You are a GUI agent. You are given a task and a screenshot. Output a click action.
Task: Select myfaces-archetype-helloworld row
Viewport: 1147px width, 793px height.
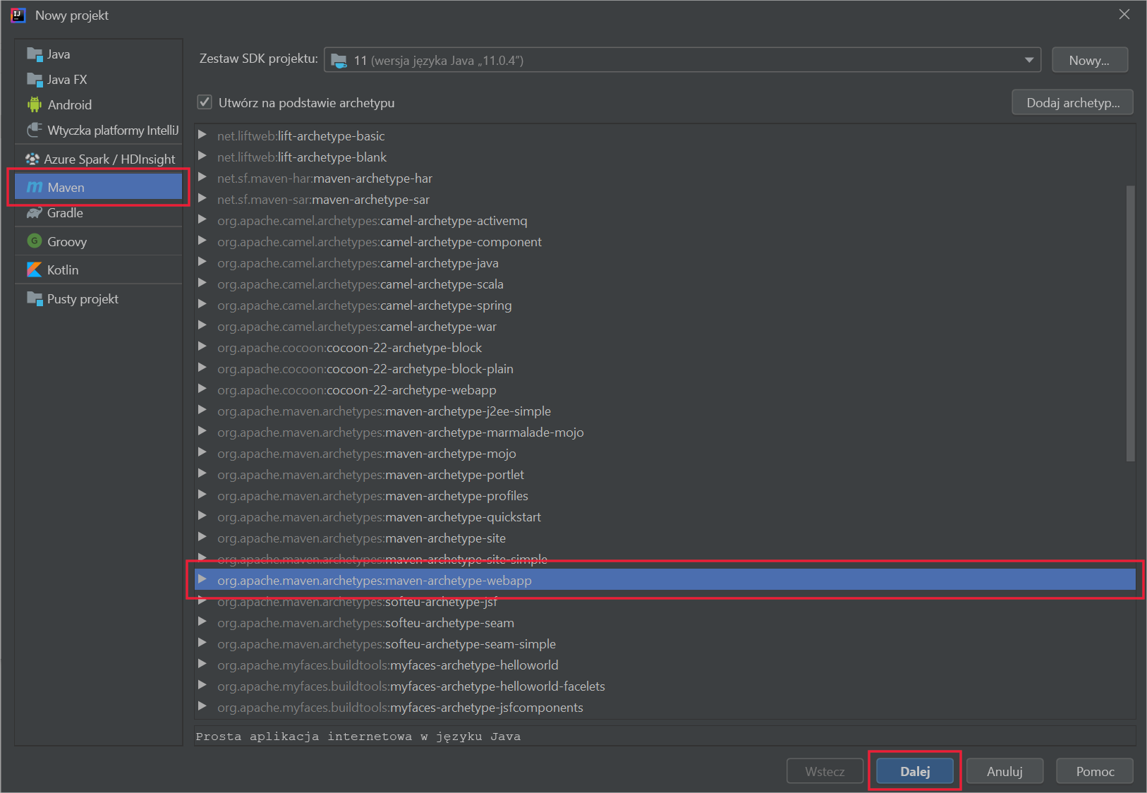coord(664,665)
